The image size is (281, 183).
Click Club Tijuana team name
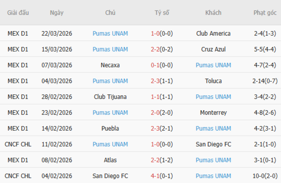pos(110,97)
